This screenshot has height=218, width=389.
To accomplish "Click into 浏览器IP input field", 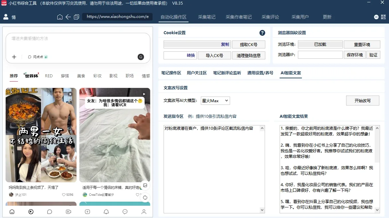I will click(x=320, y=55).
